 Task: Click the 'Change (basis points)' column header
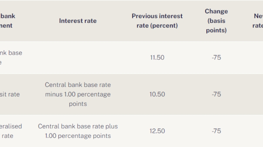pyautogui.click(x=216, y=21)
